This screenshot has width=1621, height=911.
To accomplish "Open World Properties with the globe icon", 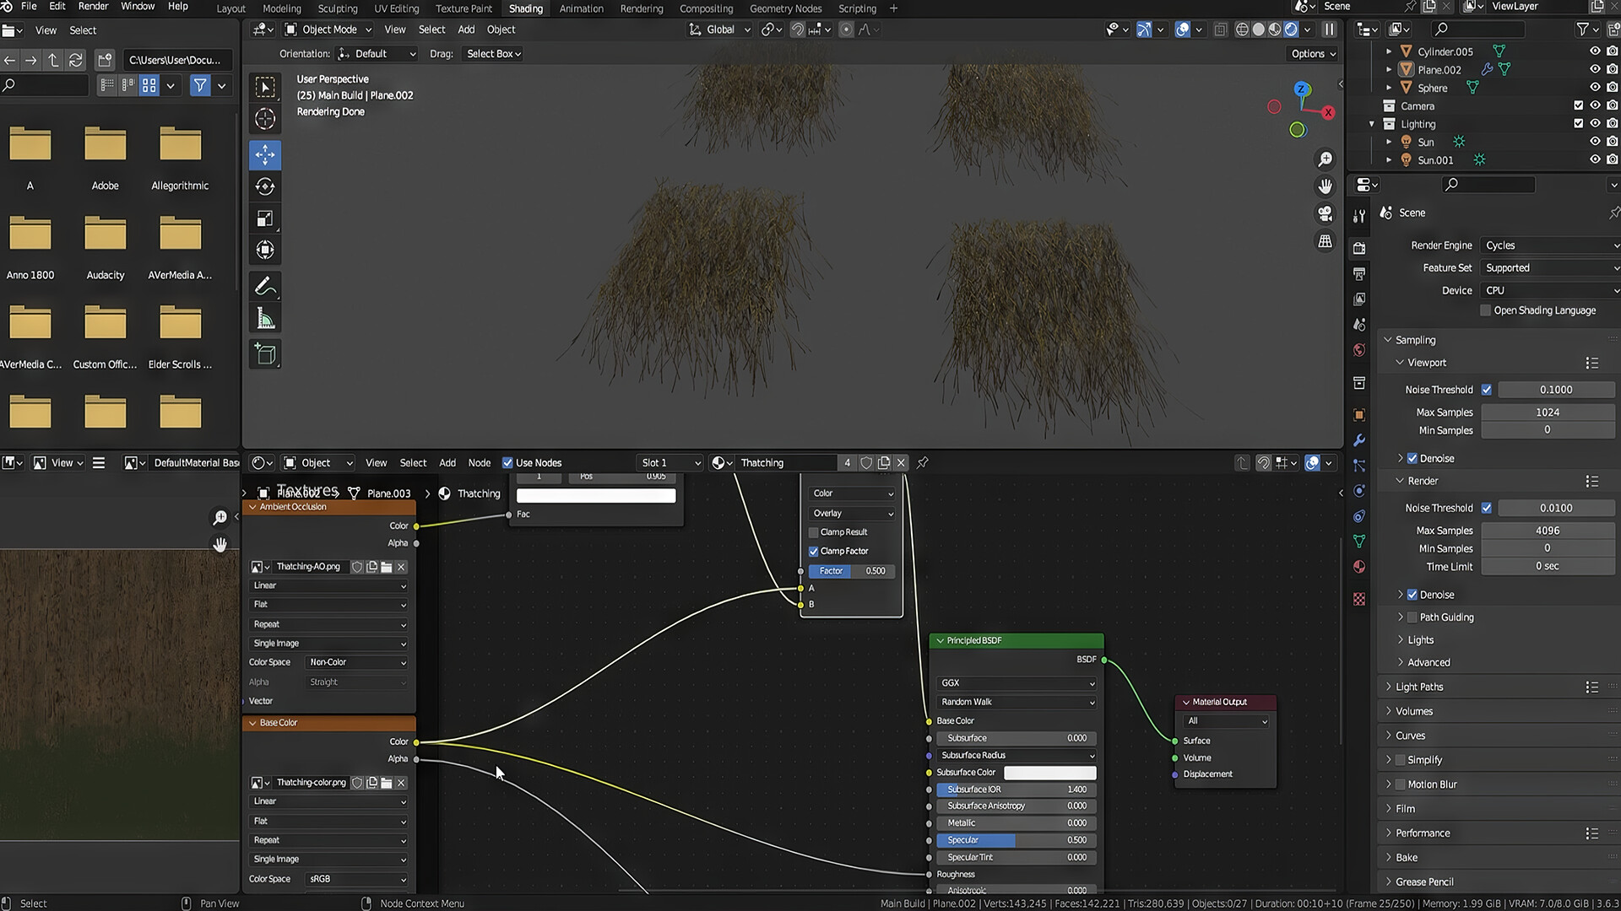I will pos(1359,350).
